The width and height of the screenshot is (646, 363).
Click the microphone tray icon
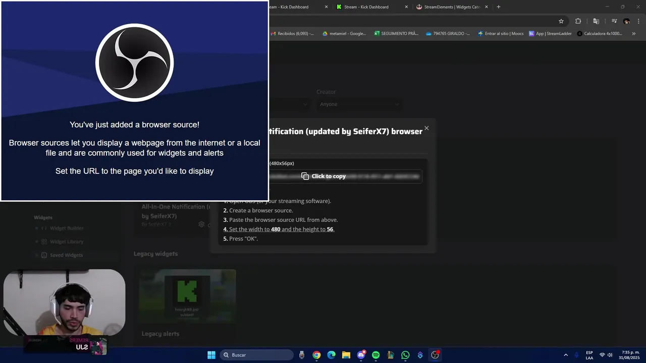[576, 355]
